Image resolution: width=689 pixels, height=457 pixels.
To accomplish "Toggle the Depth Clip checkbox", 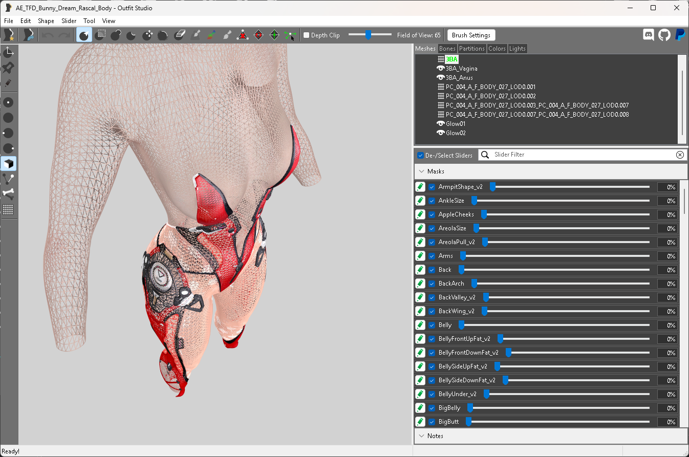I will click(x=307, y=35).
